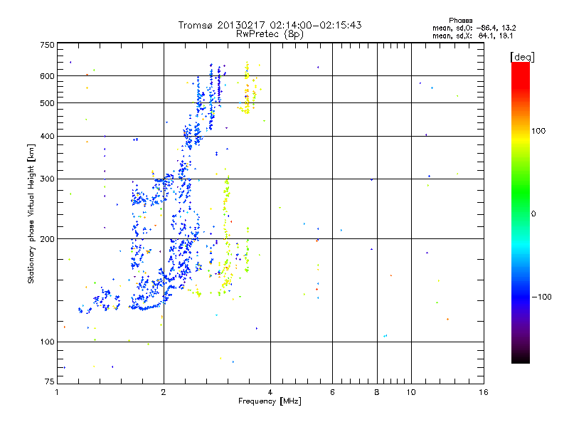Click the green region of the colorbar near 0
Viewport: 569px width, 427px height.
click(x=521, y=205)
